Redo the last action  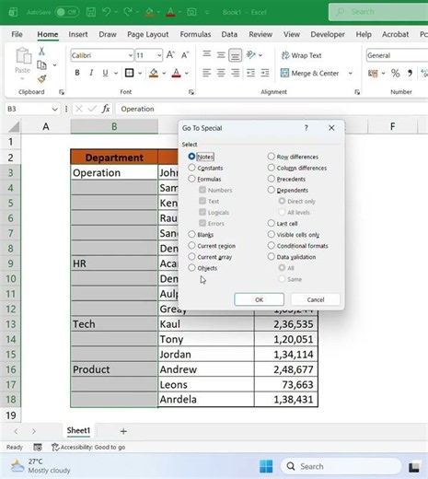[128, 12]
